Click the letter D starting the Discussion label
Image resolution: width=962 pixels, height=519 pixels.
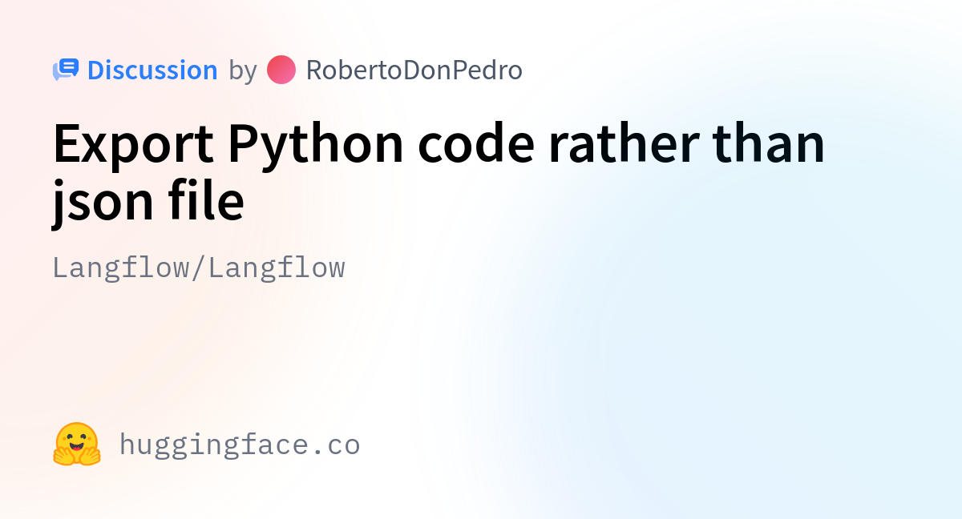tap(96, 70)
